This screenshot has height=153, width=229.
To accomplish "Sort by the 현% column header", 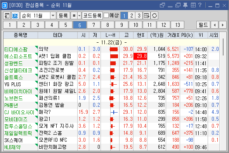I will click(x=141, y=35).
